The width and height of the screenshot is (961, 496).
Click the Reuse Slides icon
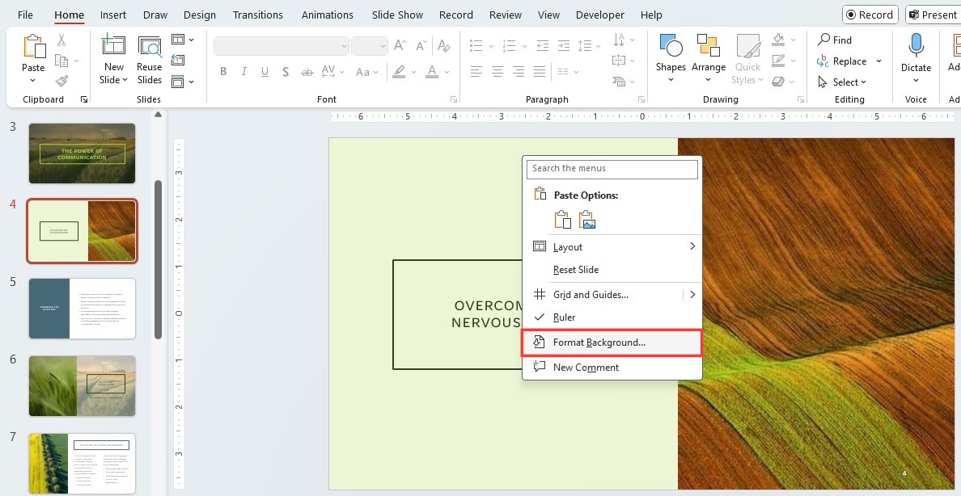tap(150, 47)
